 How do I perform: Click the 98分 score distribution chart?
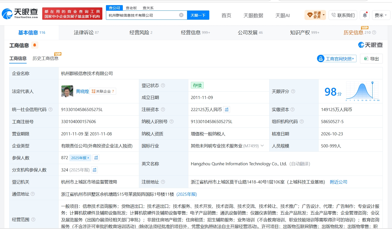click(363, 91)
